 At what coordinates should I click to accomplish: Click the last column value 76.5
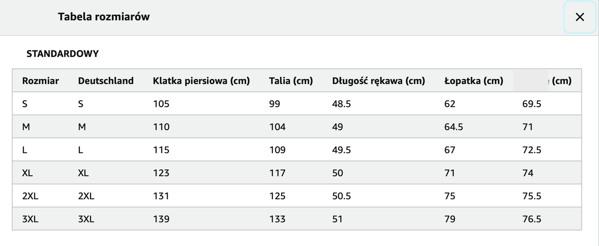tap(532, 219)
